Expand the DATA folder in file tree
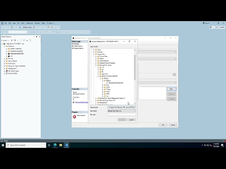 tap(103, 87)
